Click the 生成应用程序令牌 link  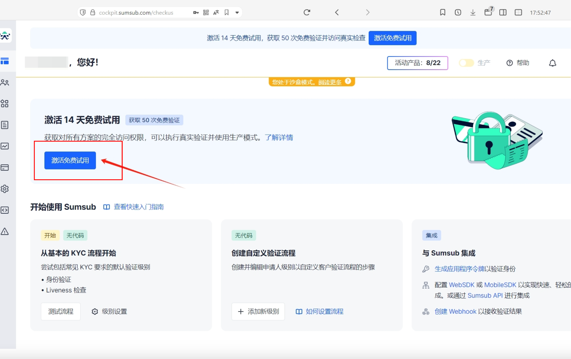pyautogui.click(x=460, y=269)
